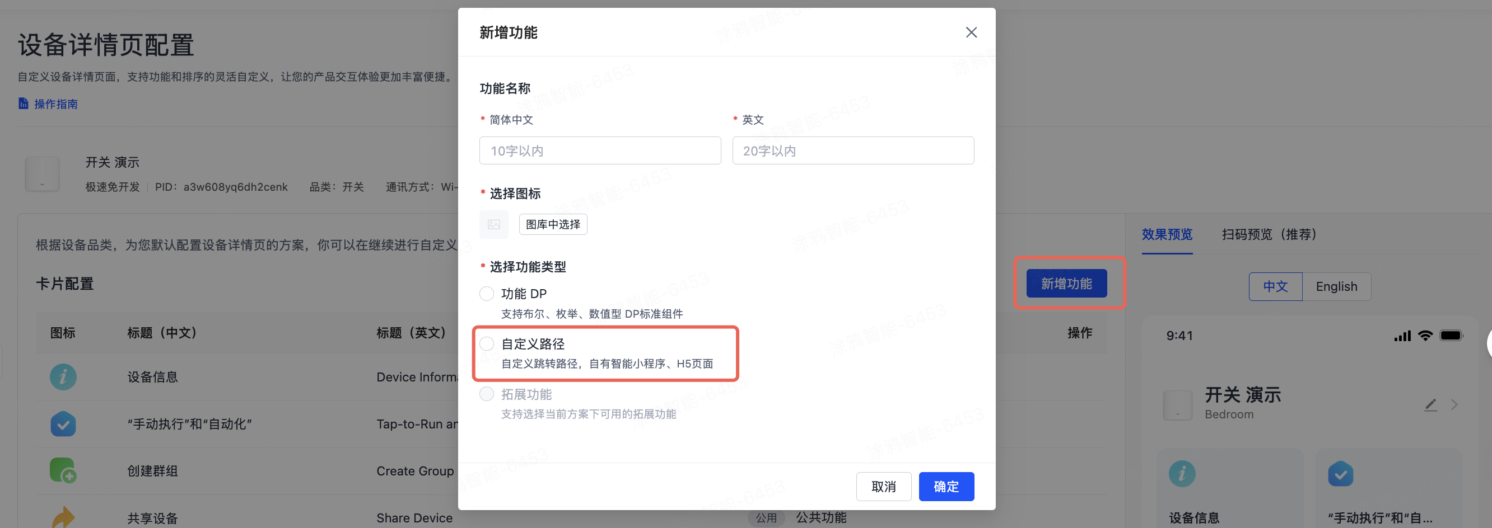Switch preview language to 中文
The image size is (1492, 528).
[x=1275, y=287]
